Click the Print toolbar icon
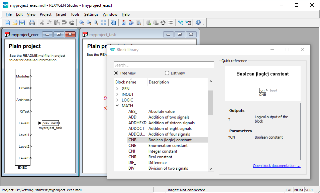Screen dimensions: 320x193 point(32,23)
